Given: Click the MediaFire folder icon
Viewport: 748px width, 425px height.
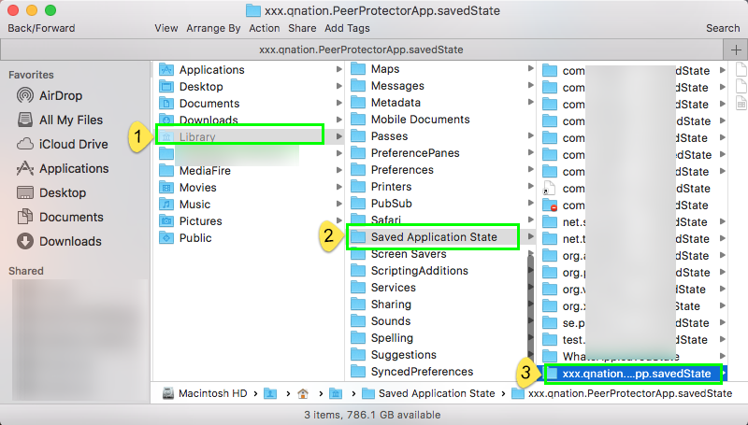Looking at the screenshot, I should (166, 171).
